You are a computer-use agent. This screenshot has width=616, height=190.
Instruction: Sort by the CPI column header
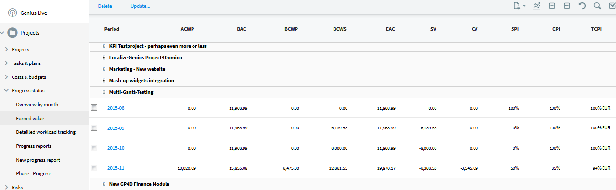pos(556,29)
